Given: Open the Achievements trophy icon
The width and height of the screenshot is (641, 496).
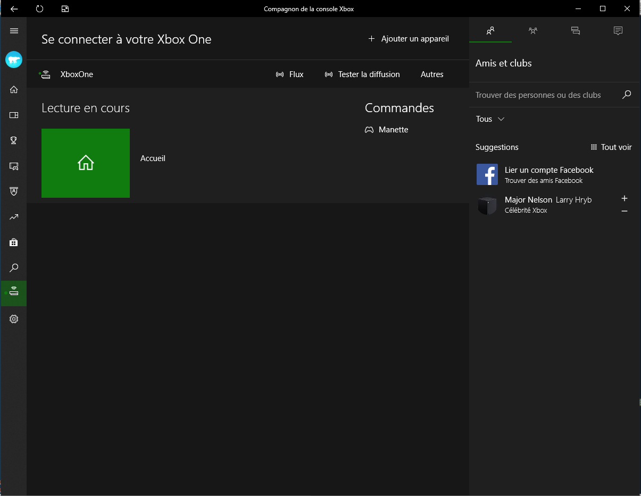Looking at the screenshot, I should pyautogui.click(x=14, y=140).
